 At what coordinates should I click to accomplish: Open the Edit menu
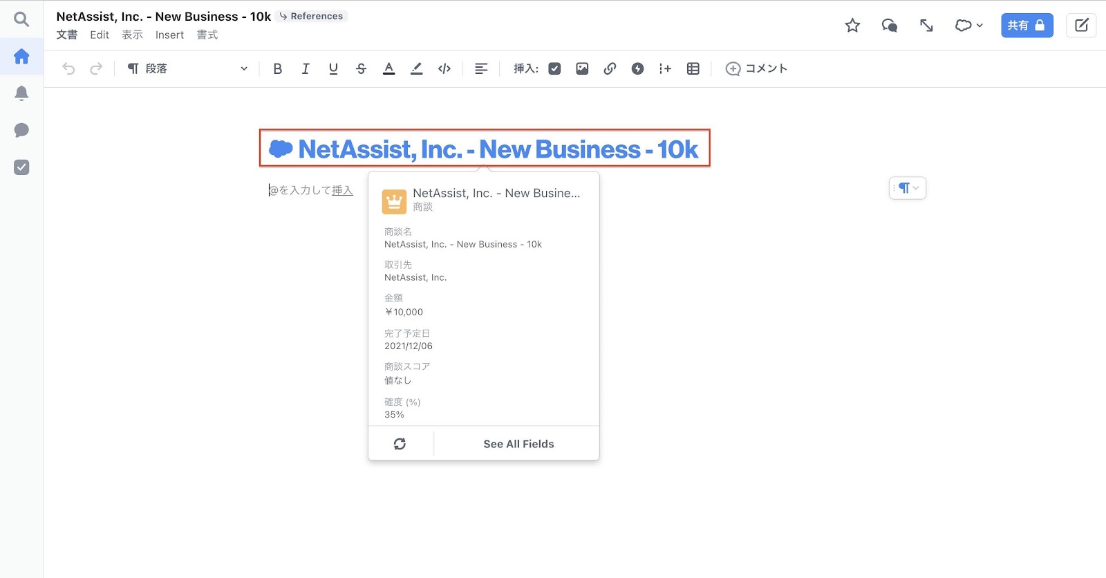point(100,35)
